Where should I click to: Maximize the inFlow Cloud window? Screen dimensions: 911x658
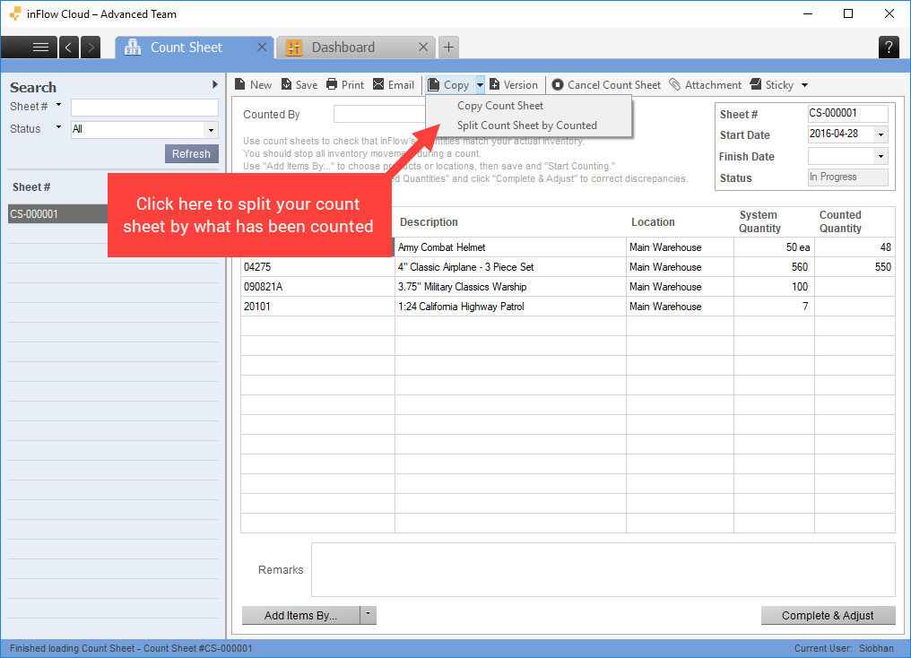pyautogui.click(x=848, y=14)
